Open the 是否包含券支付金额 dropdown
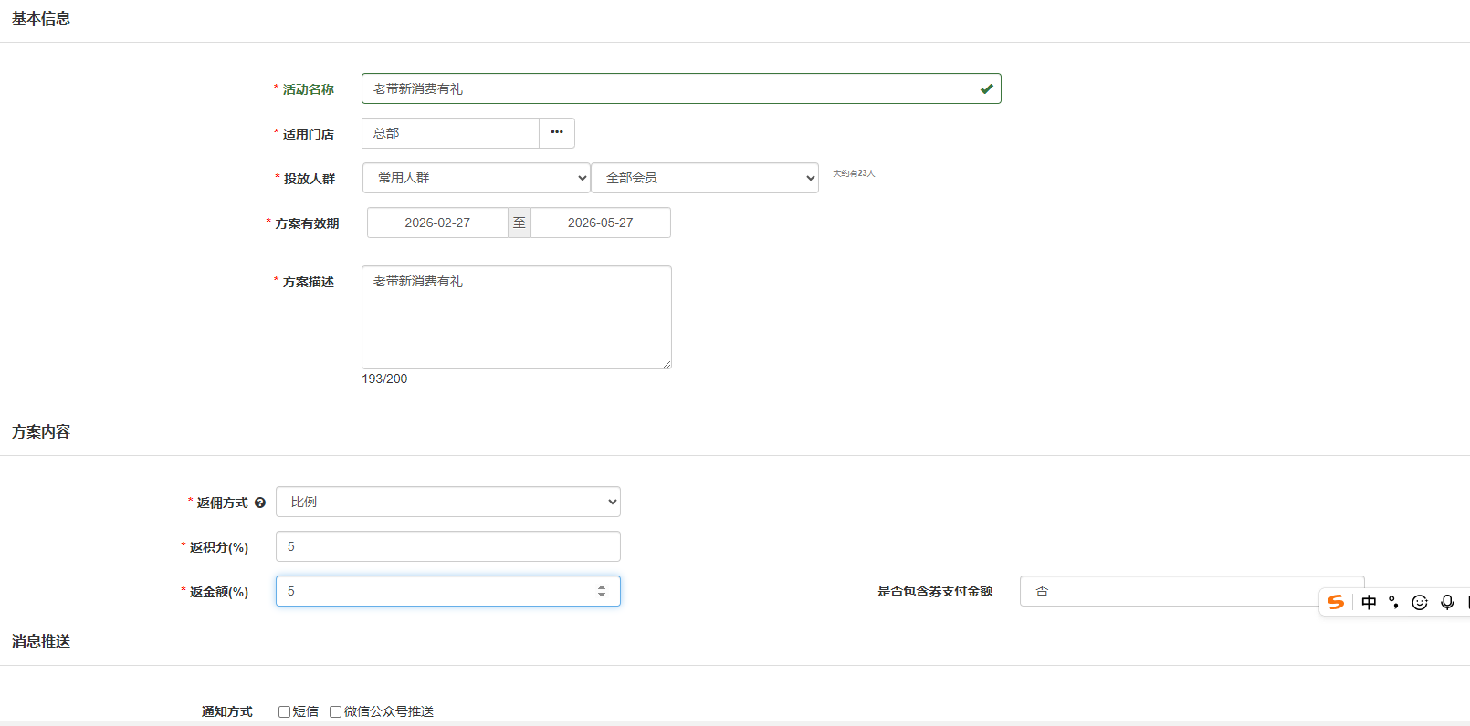Viewport: 1470px width, 726px height. coord(1169,591)
